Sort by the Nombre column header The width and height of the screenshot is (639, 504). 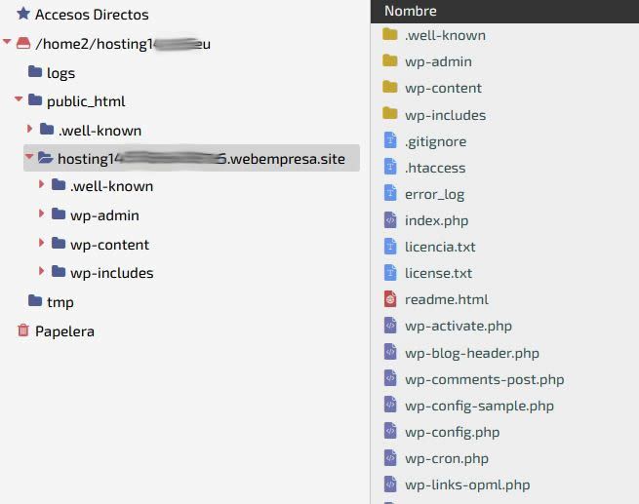[x=411, y=11]
